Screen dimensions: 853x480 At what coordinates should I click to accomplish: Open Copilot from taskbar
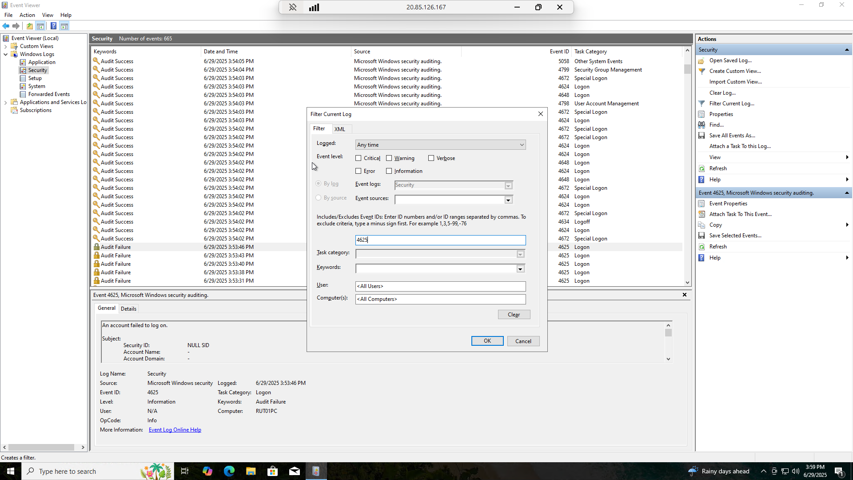(x=207, y=471)
